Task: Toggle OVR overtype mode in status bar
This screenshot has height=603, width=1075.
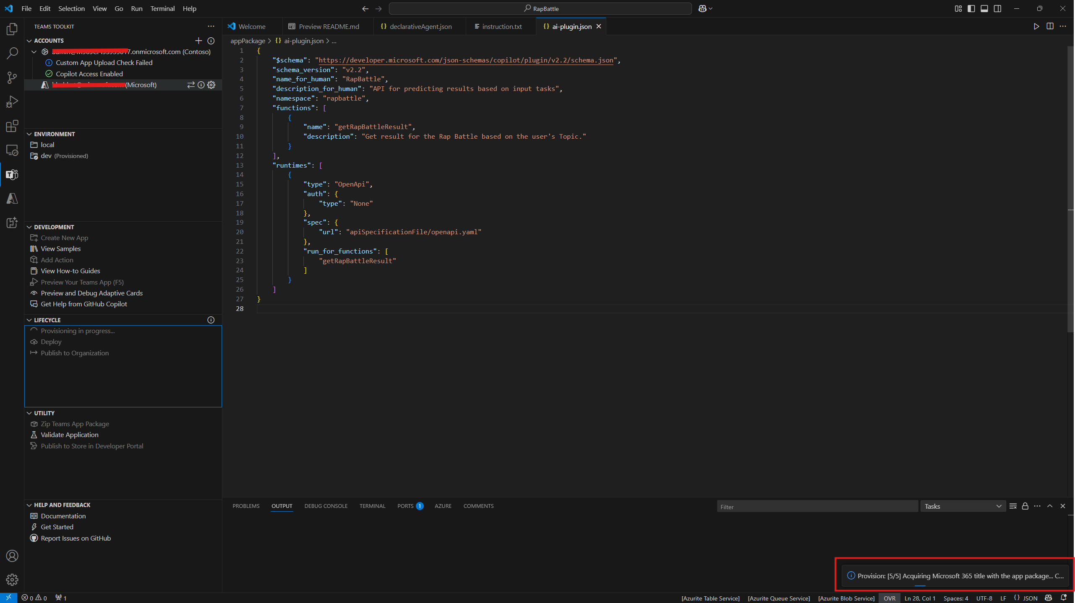Action: point(890,598)
